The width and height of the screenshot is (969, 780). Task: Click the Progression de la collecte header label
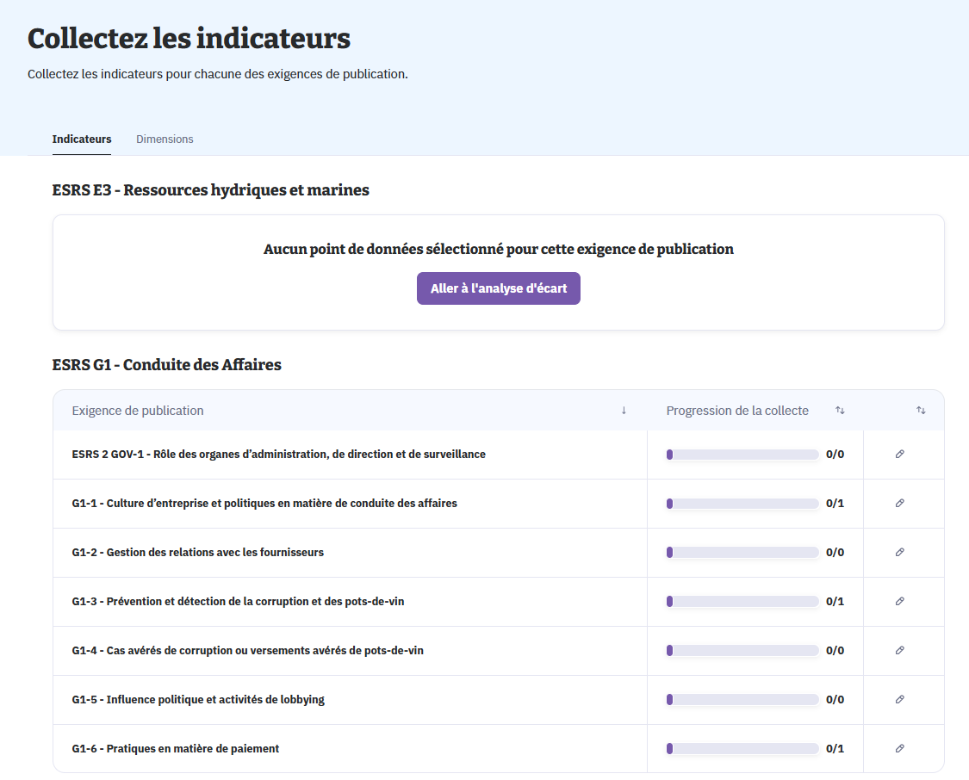(737, 411)
